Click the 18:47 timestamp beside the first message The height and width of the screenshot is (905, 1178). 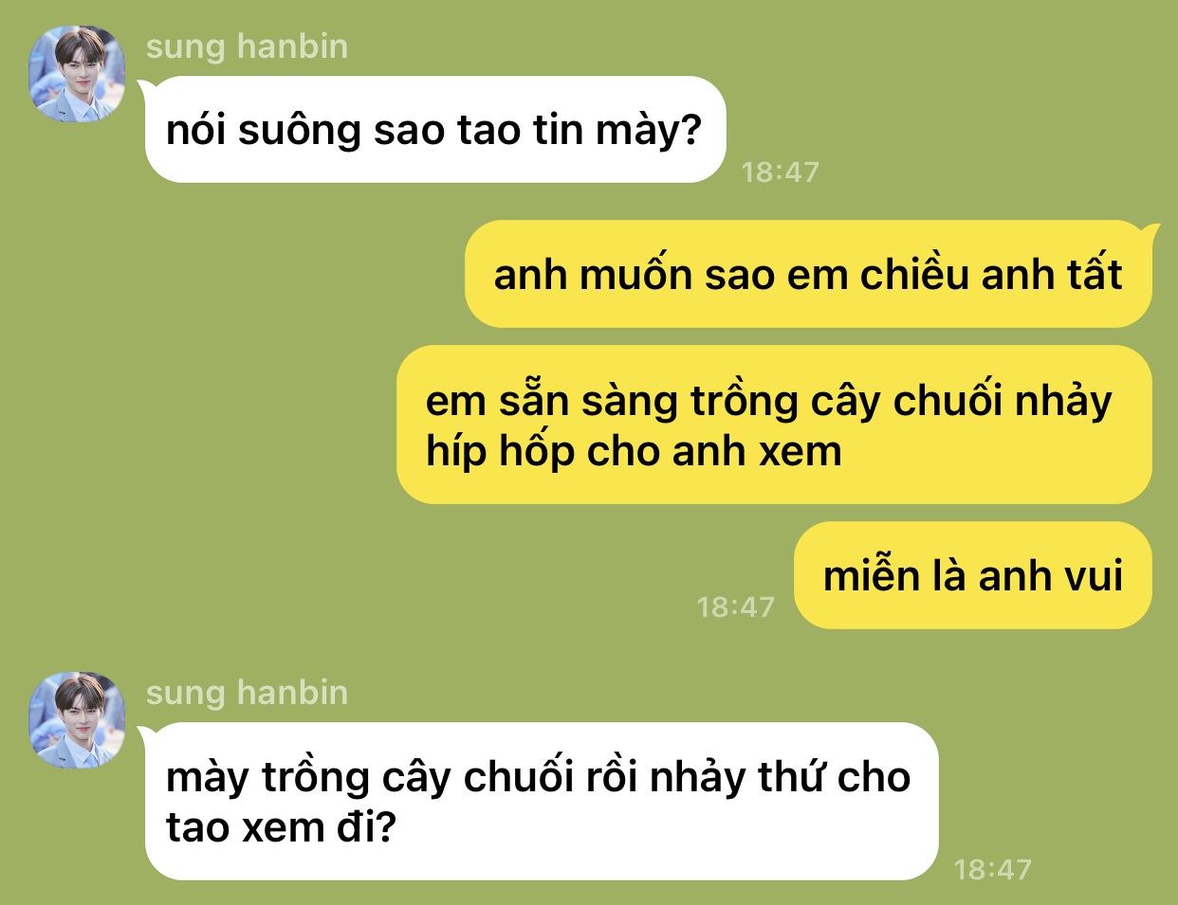[780, 172]
